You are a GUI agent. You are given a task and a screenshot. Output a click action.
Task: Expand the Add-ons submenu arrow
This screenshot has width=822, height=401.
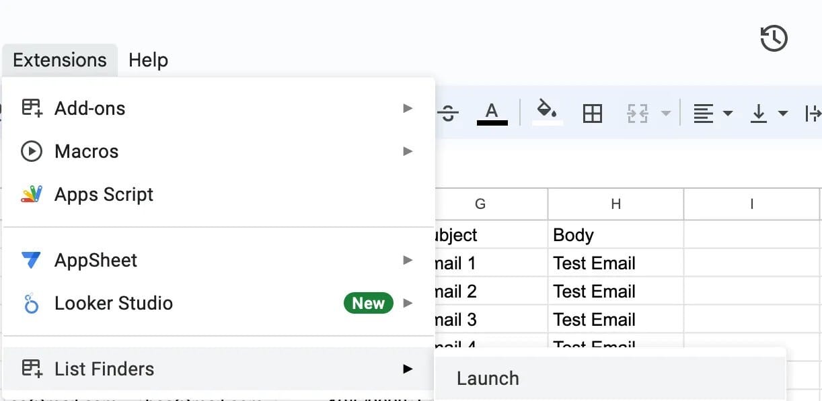click(x=408, y=108)
